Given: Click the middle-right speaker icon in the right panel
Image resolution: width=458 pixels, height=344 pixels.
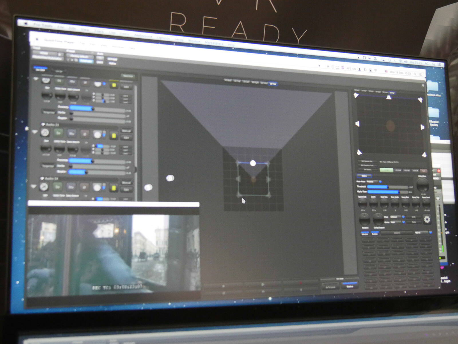Looking at the screenshot, I should [422, 127].
